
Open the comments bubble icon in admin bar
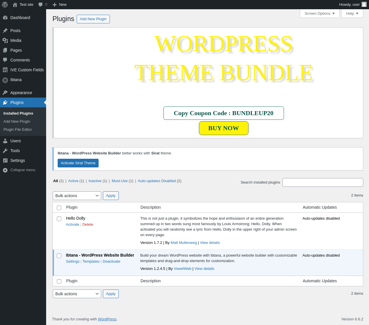[41, 5]
